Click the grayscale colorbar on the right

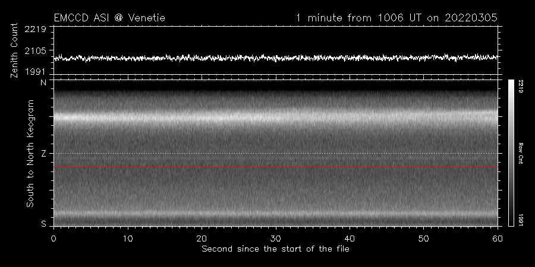click(511, 153)
